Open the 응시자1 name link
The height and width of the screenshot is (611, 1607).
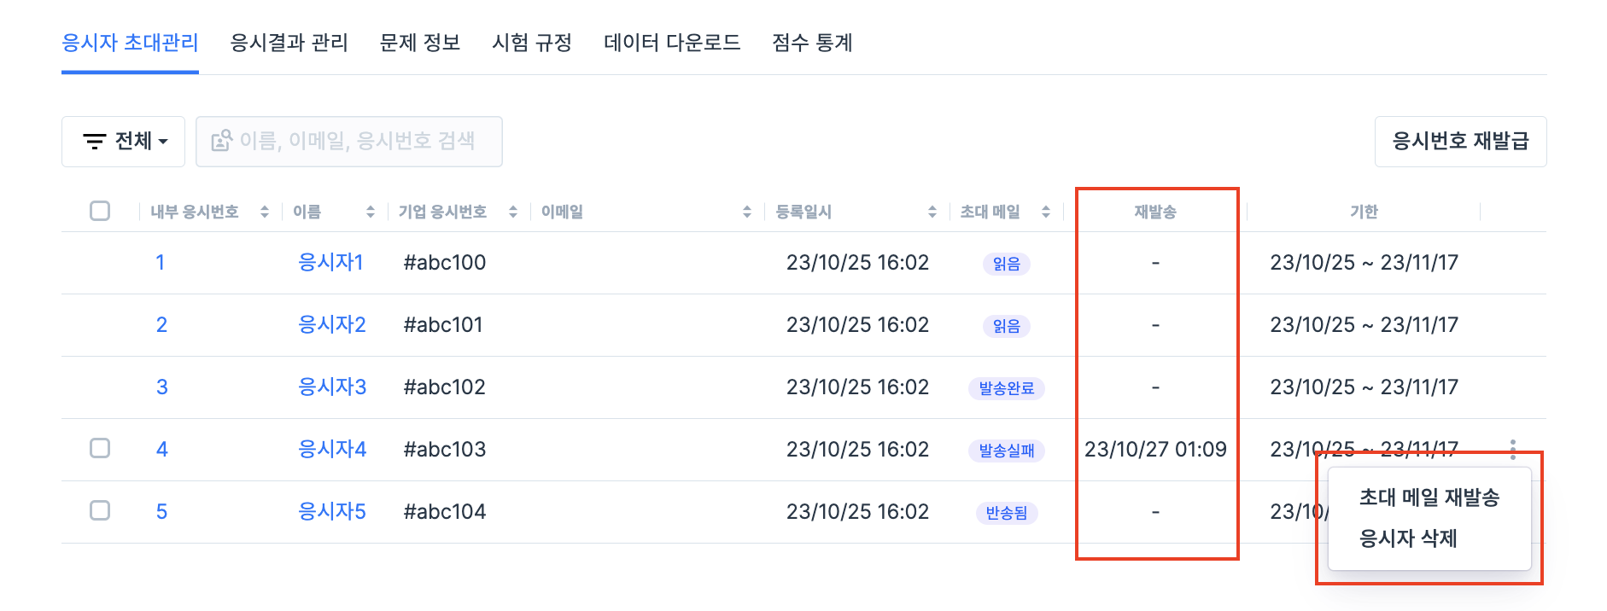point(330,262)
